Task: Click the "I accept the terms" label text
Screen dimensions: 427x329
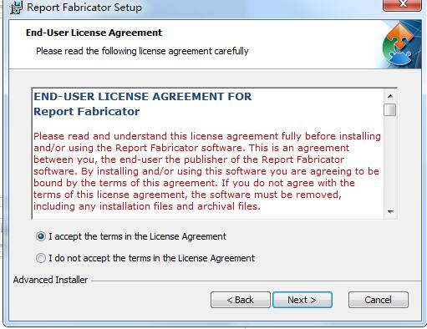Action: (x=138, y=236)
